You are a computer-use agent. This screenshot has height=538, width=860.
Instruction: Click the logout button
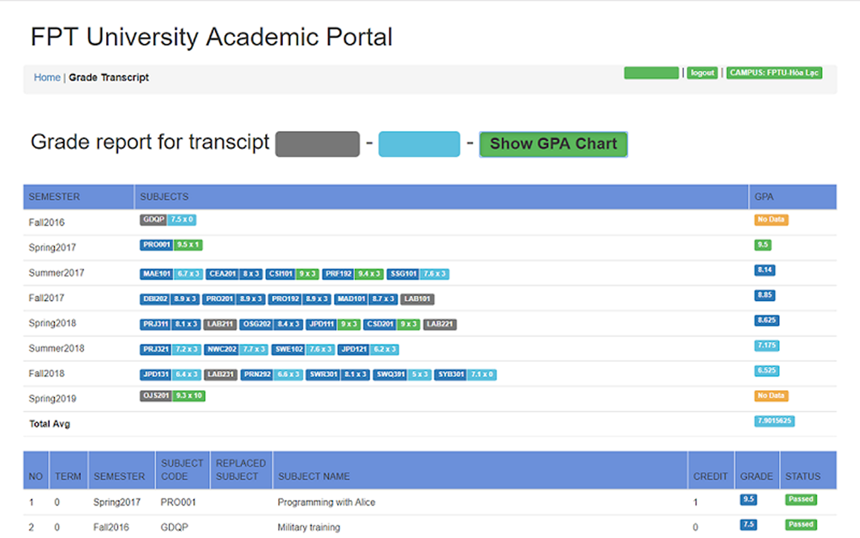(x=703, y=73)
